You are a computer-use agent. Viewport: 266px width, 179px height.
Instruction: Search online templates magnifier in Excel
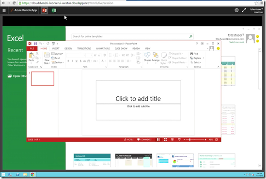click(191, 36)
